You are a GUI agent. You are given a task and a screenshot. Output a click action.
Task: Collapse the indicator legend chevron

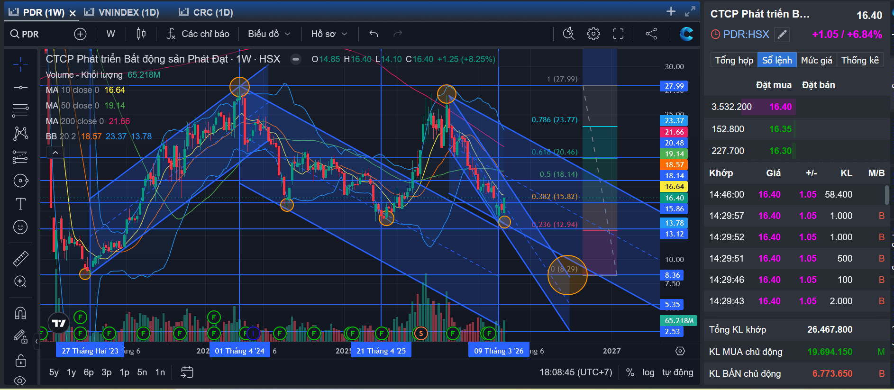coord(55,153)
